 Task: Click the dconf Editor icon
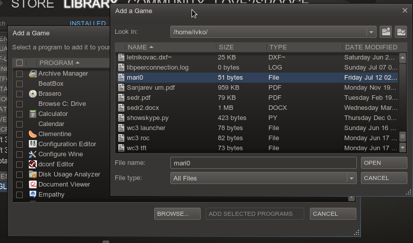33,164
